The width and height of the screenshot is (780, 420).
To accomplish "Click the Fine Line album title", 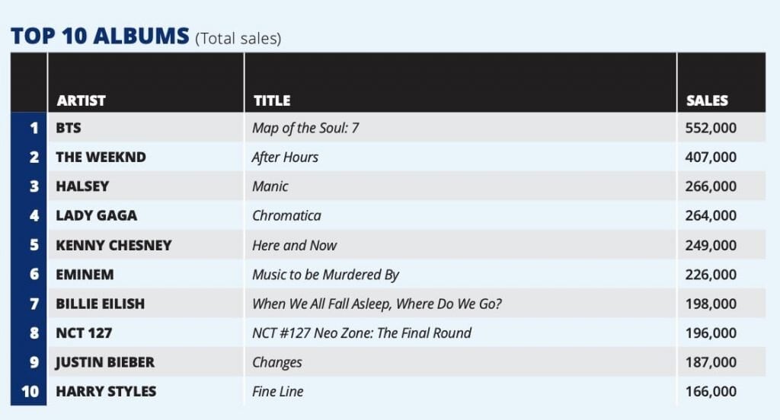I will (277, 391).
